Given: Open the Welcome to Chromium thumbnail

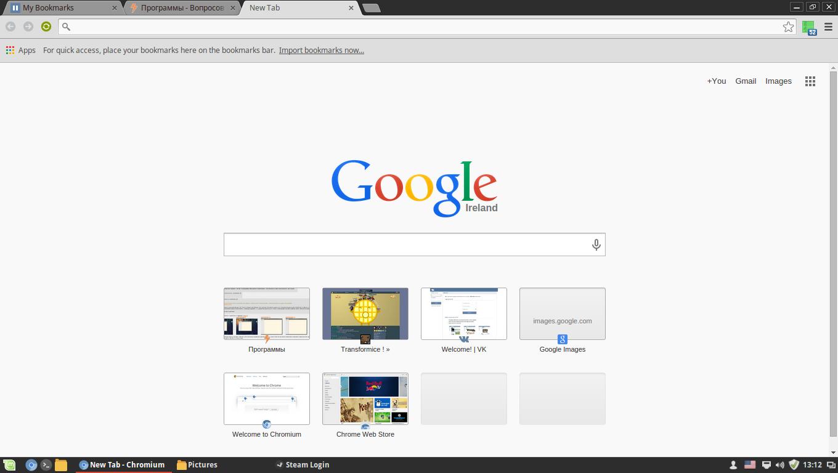Looking at the screenshot, I should [x=267, y=398].
